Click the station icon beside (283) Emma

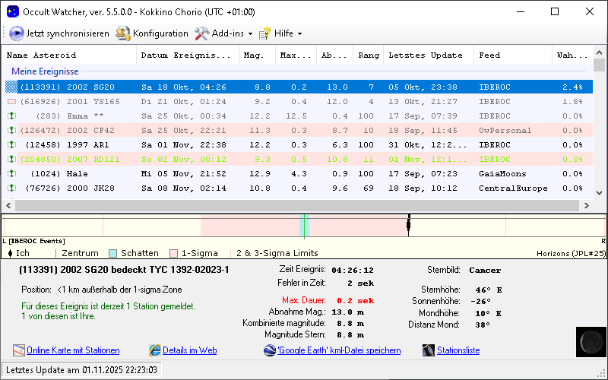point(11,116)
